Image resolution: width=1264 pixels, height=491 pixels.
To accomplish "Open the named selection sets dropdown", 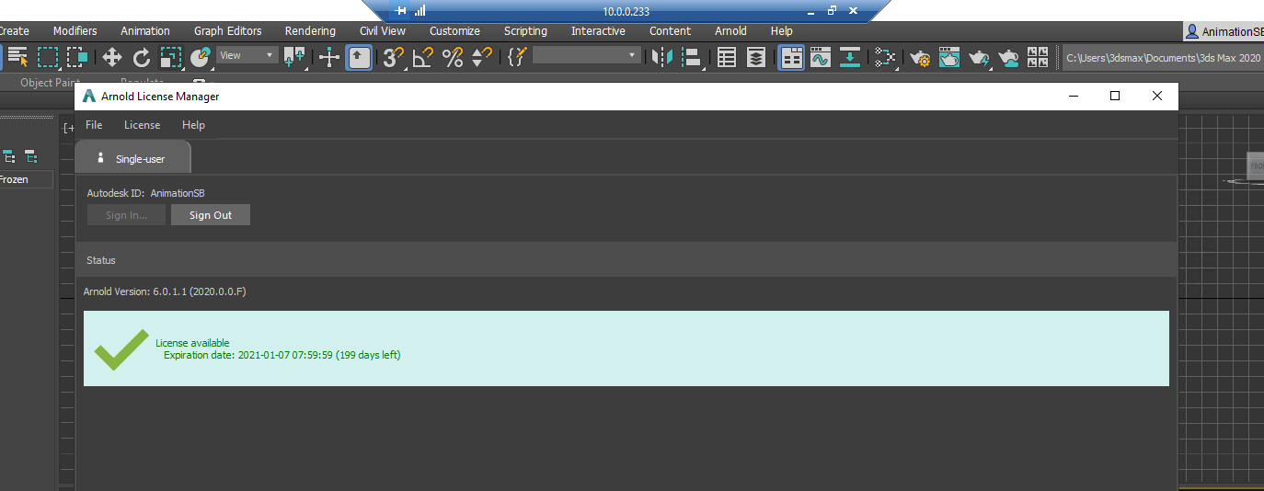I will (587, 55).
